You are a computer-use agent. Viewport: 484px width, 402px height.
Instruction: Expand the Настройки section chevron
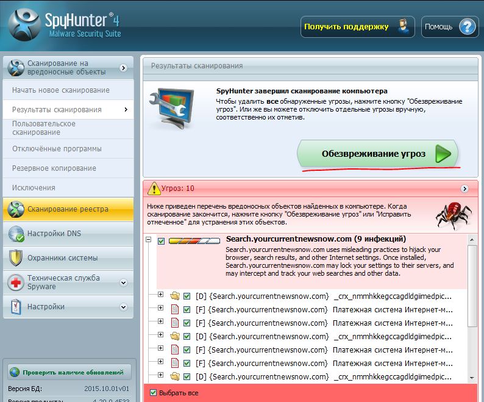[124, 307]
